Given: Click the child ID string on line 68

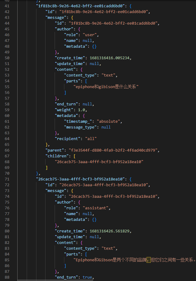Looking at the screenshot, I should point(99,162).
